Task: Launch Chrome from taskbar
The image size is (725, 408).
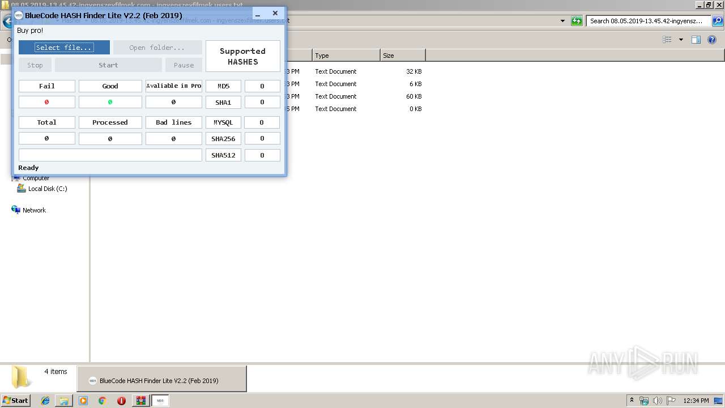Action: tap(103, 401)
